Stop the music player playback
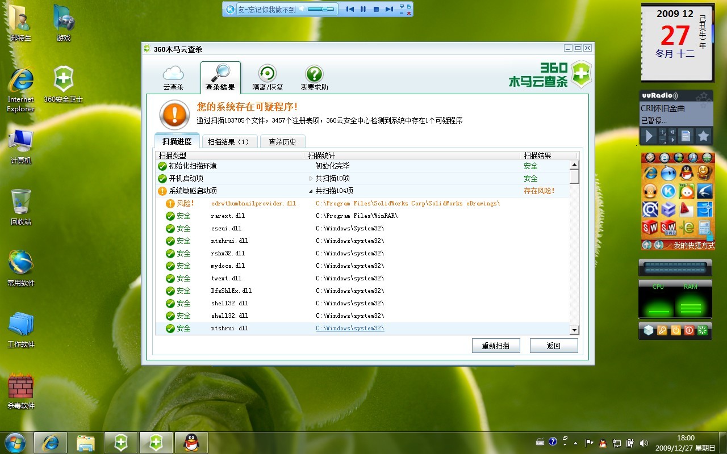This screenshot has height=454, width=727. pos(376,9)
